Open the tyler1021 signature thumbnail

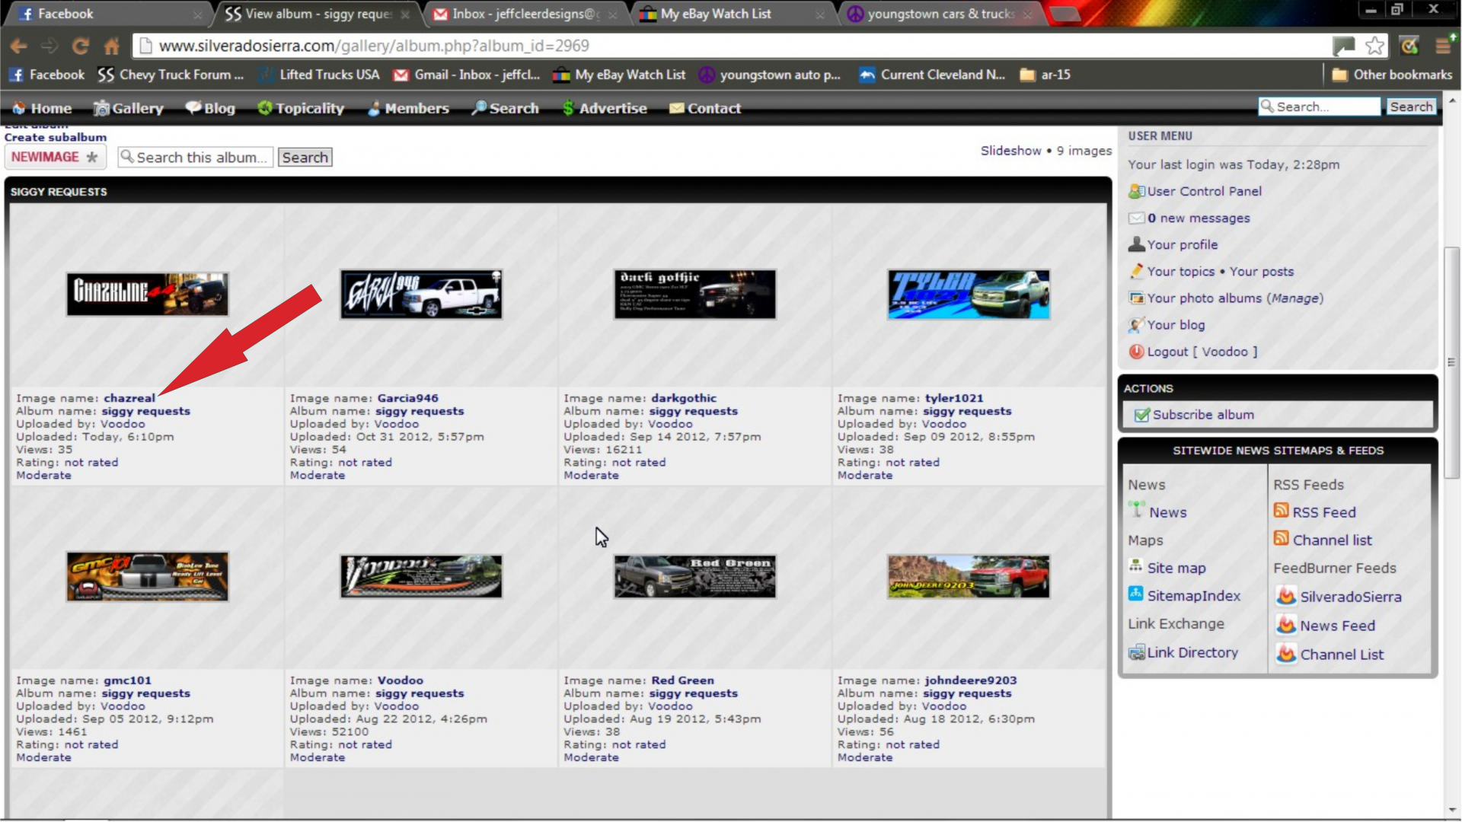pos(969,294)
